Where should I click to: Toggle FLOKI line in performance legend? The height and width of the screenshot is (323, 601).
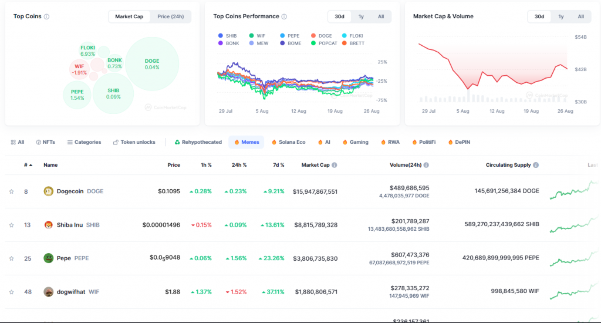coord(352,36)
